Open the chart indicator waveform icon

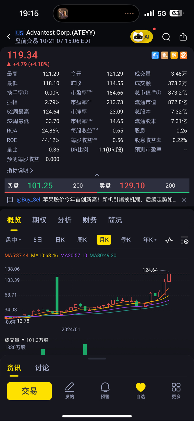click(x=169, y=240)
